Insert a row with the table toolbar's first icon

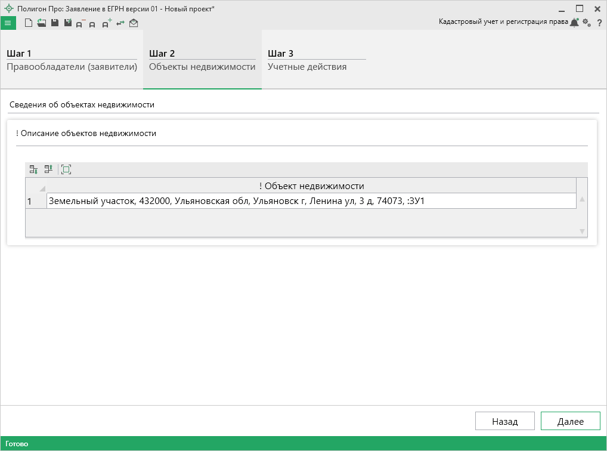34,170
